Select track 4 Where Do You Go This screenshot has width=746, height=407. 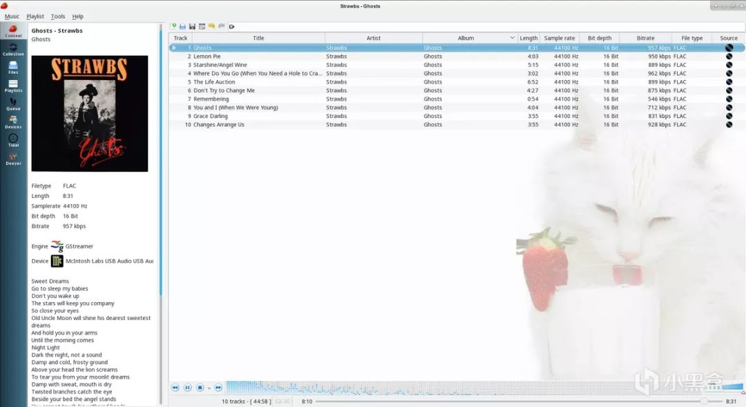[x=457, y=73]
